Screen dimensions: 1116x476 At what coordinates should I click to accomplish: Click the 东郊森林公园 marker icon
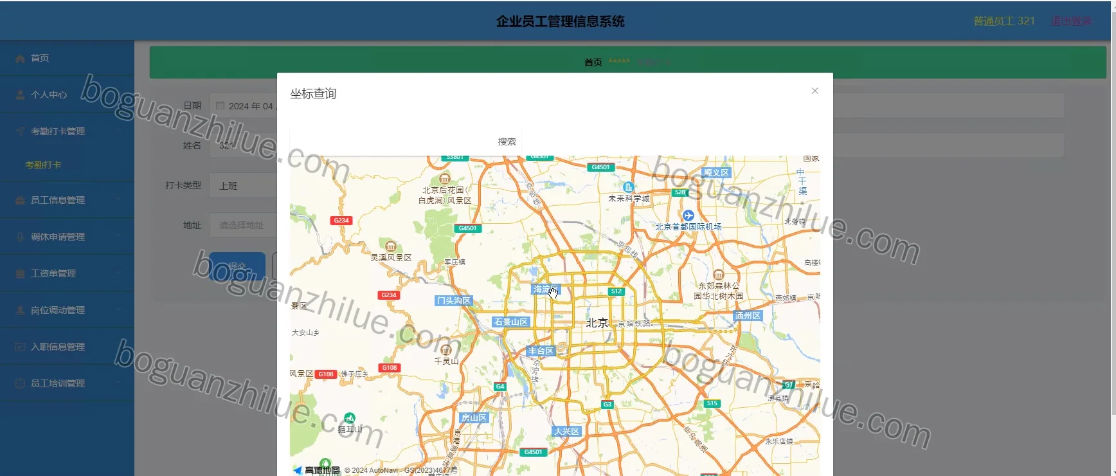coord(719,275)
